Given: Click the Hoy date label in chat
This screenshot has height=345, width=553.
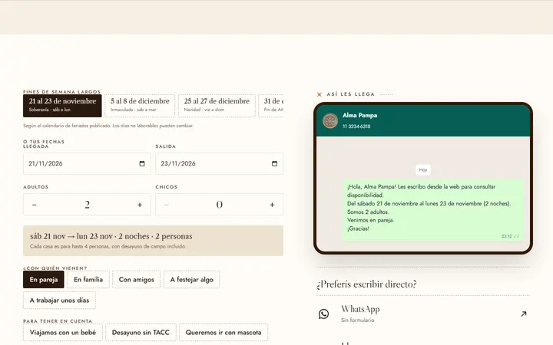Looking at the screenshot, I should point(423,170).
